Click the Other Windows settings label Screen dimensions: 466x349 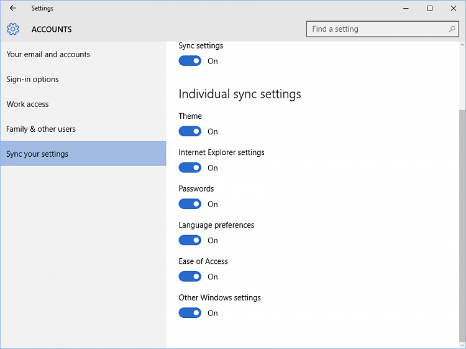click(x=219, y=297)
